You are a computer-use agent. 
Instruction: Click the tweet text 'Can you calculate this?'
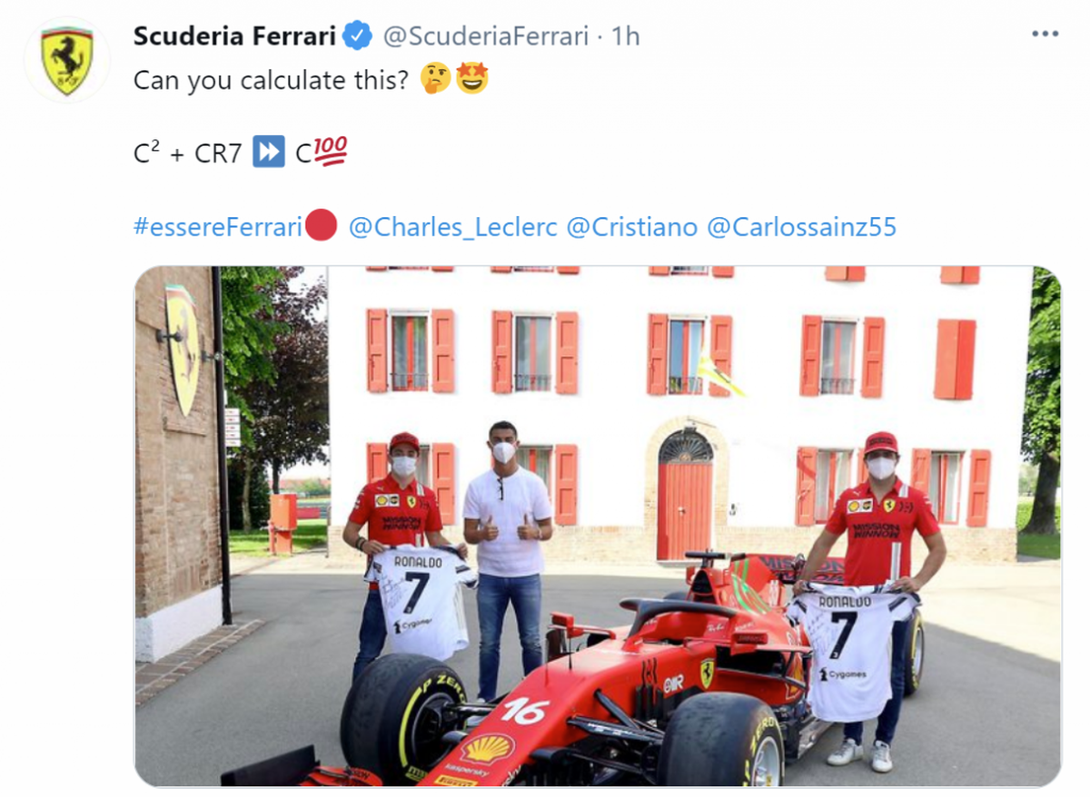pyautogui.click(x=272, y=81)
